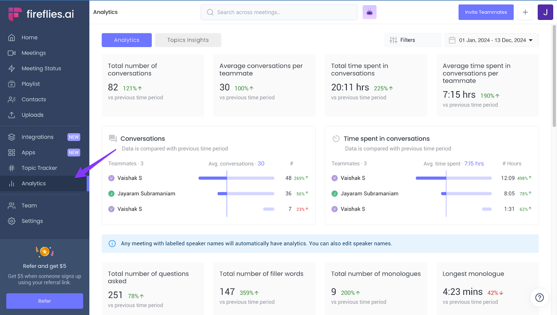Click the Integrations layers icon
557x315 pixels.
(11, 137)
